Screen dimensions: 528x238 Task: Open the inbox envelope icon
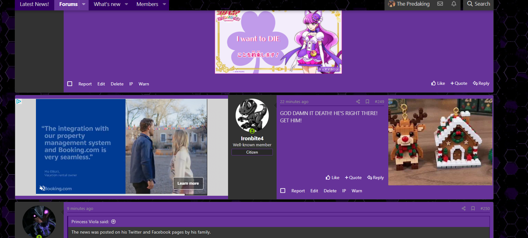[440, 4]
